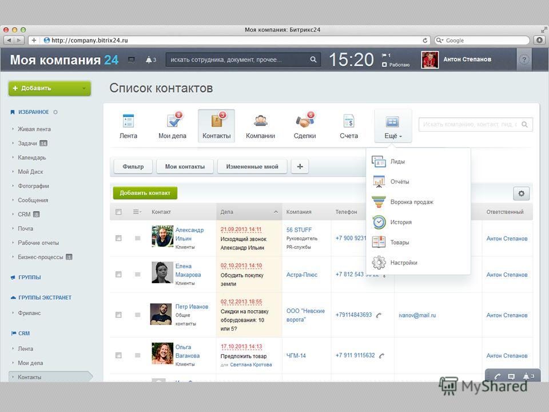Click list settings gear button

(x=521, y=193)
